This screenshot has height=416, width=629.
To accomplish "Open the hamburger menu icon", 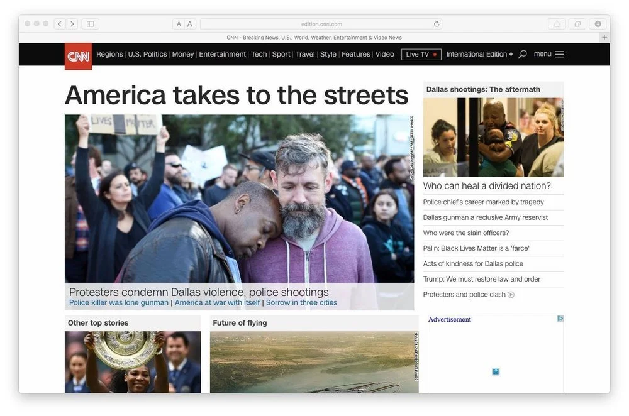I will tap(560, 54).
